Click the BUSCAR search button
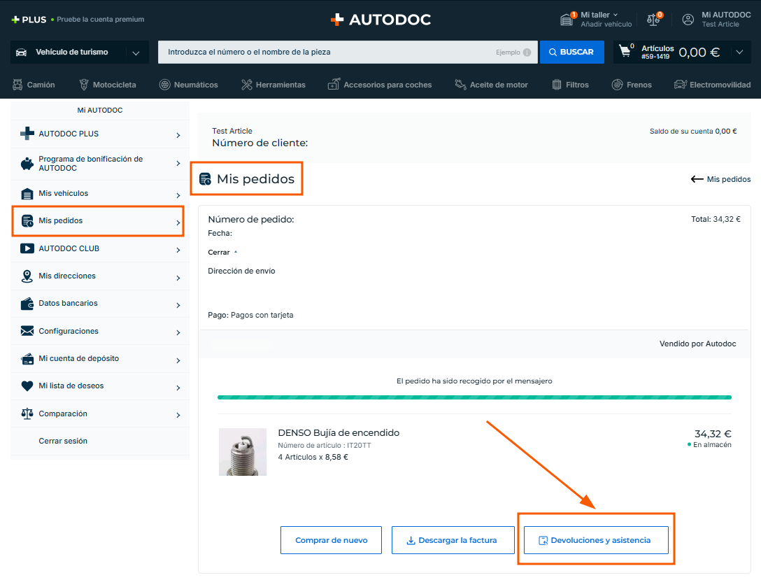This screenshot has height=580, width=761. pos(571,52)
